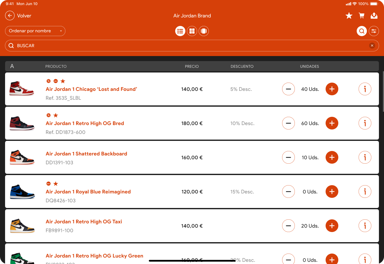Tap the Taxi shoe thumbnail
Viewport: 384px width, 264px height.
coord(22,226)
